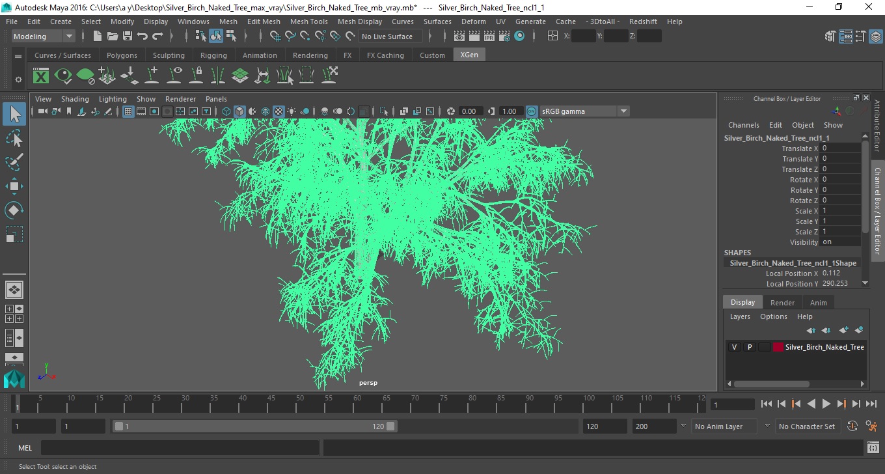Open the Modeling menu set dropdown

pos(44,36)
